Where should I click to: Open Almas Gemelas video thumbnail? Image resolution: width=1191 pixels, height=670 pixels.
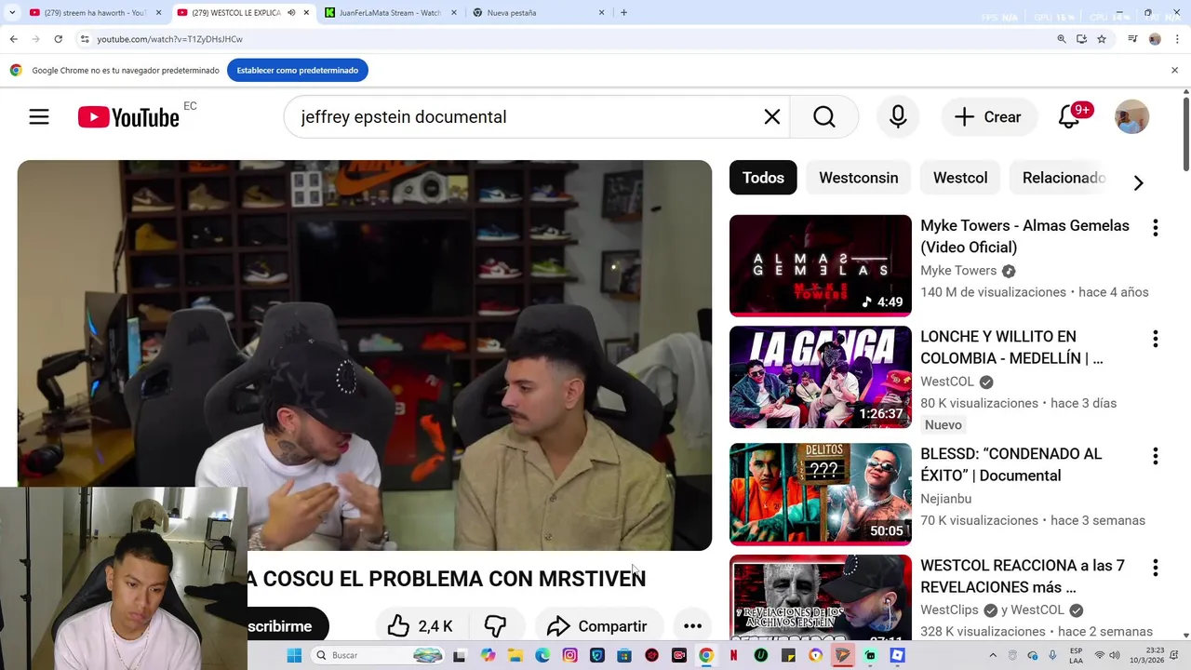point(821,265)
